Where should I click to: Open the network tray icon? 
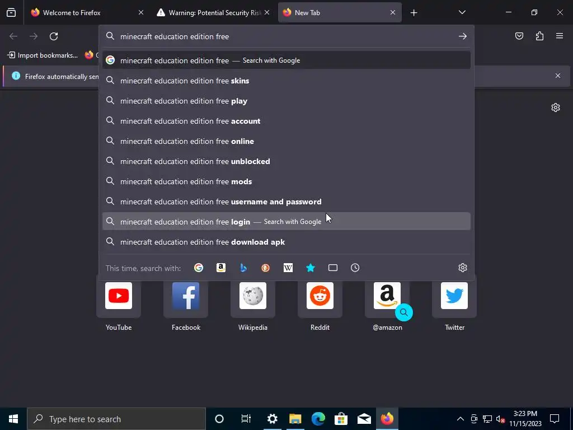487,419
